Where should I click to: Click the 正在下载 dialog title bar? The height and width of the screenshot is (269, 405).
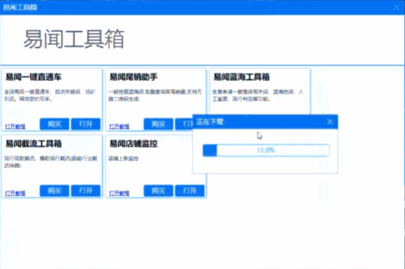(x=265, y=122)
